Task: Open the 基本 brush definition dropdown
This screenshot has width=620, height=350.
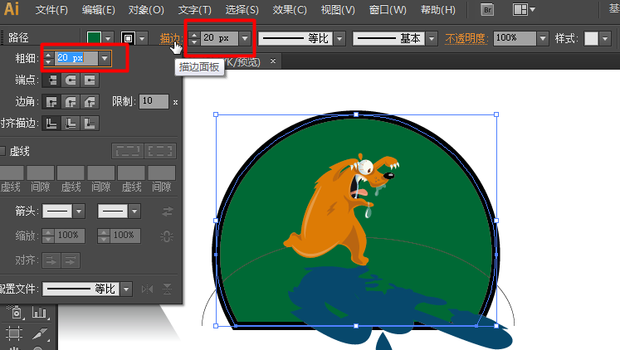Action: click(432, 39)
